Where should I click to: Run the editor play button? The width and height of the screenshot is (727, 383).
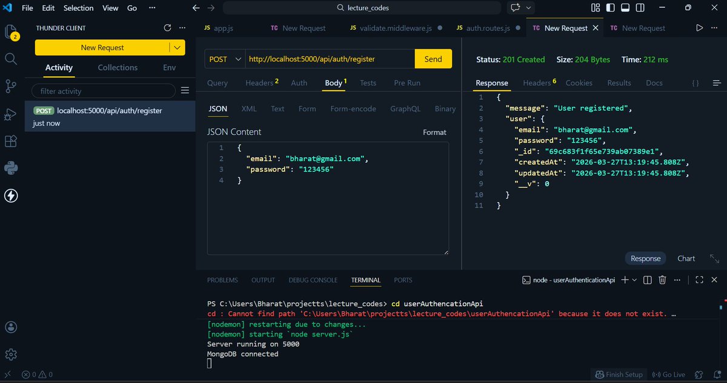coord(700,28)
